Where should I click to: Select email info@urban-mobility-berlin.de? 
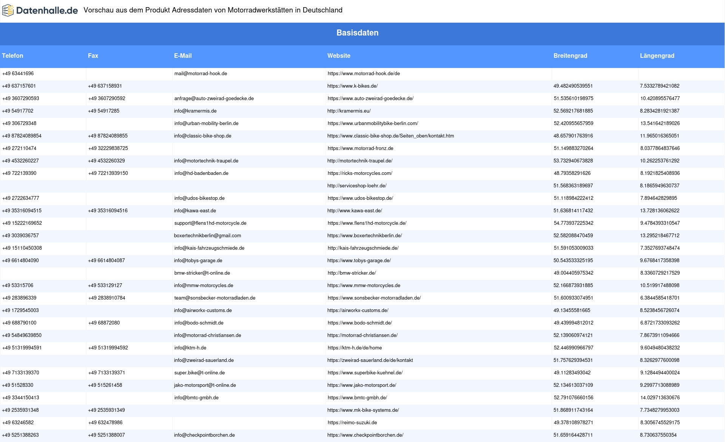point(207,124)
